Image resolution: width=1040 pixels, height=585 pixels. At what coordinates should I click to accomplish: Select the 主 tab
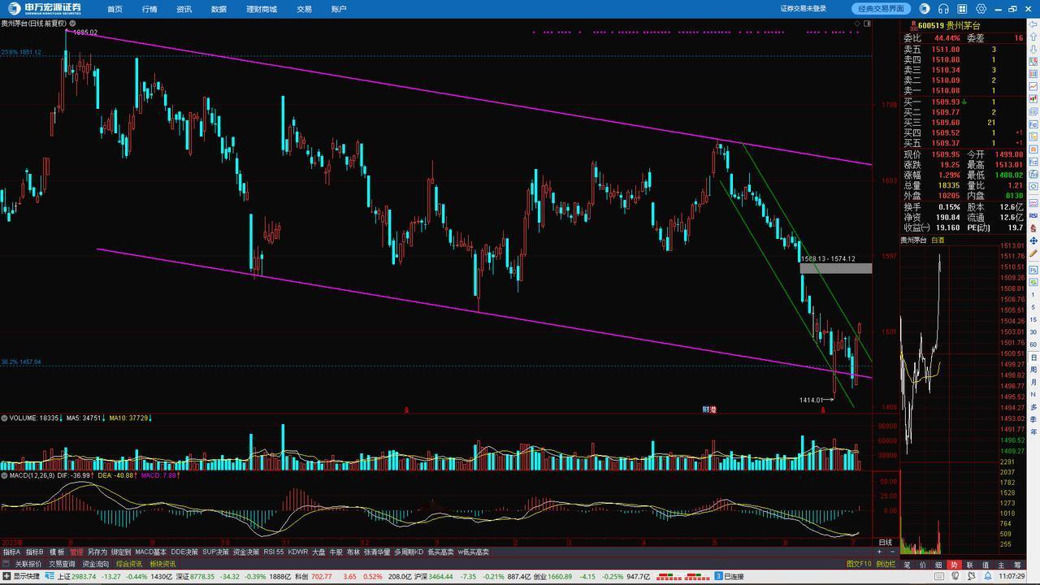coord(1001,565)
